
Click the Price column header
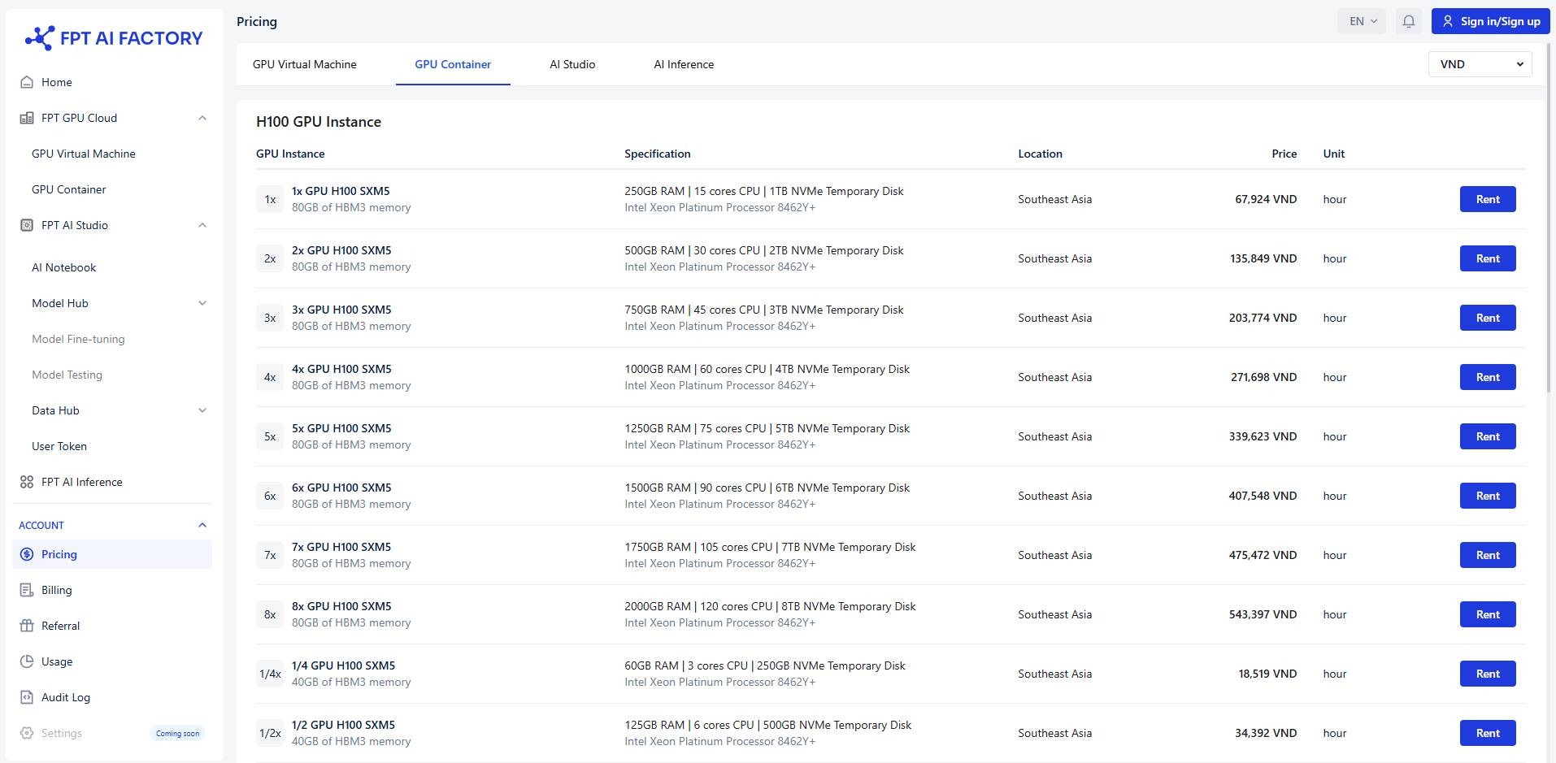click(1284, 154)
